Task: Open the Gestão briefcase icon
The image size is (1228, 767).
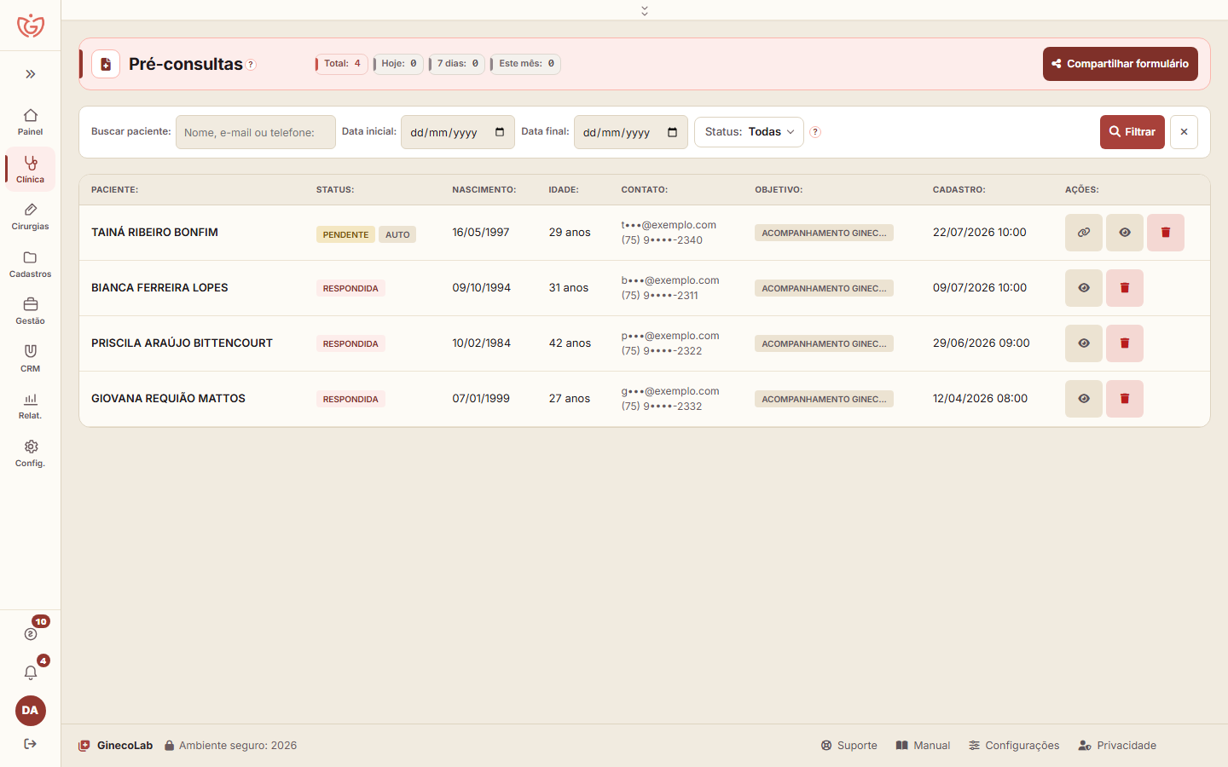Action: [31, 311]
